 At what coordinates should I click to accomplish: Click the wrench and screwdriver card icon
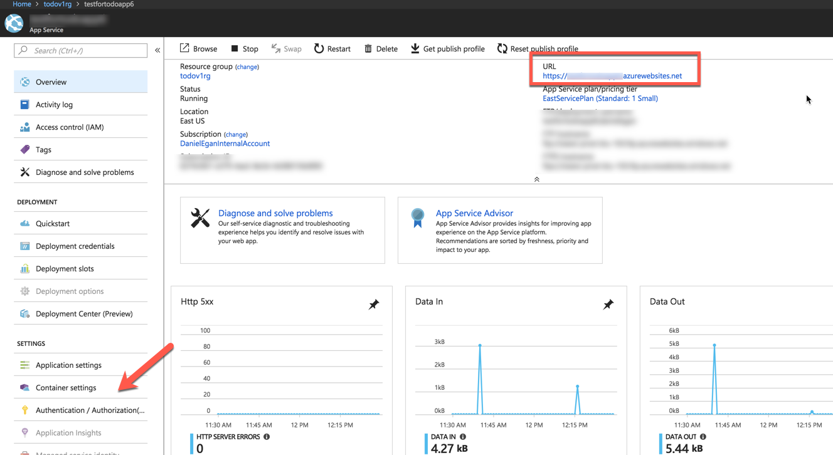pos(200,217)
